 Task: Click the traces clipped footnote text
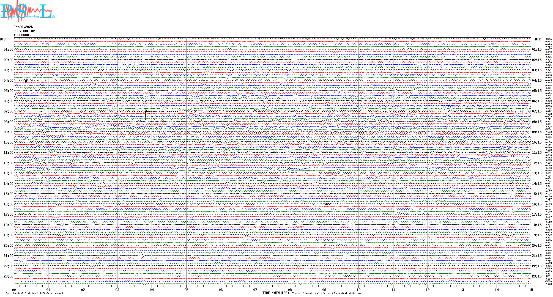326,293
